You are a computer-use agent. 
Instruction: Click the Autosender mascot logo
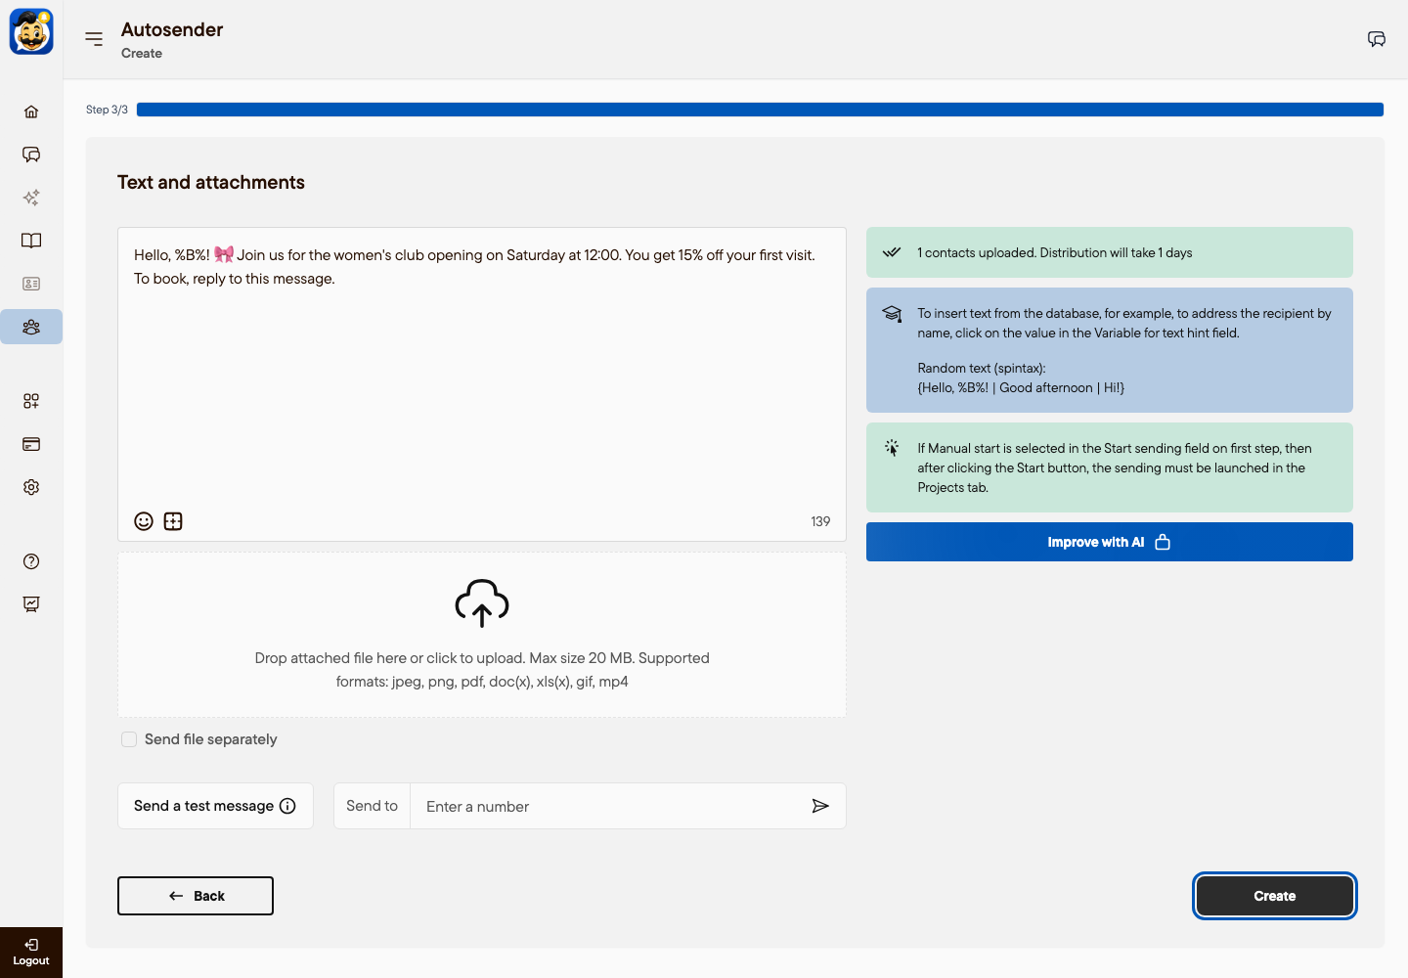(31, 31)
